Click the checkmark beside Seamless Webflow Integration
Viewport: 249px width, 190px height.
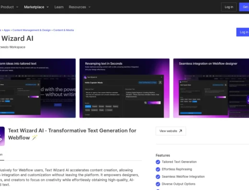click(x=158, y=177)
